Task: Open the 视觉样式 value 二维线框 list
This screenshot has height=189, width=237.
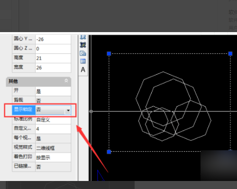Action: (53, 148)
